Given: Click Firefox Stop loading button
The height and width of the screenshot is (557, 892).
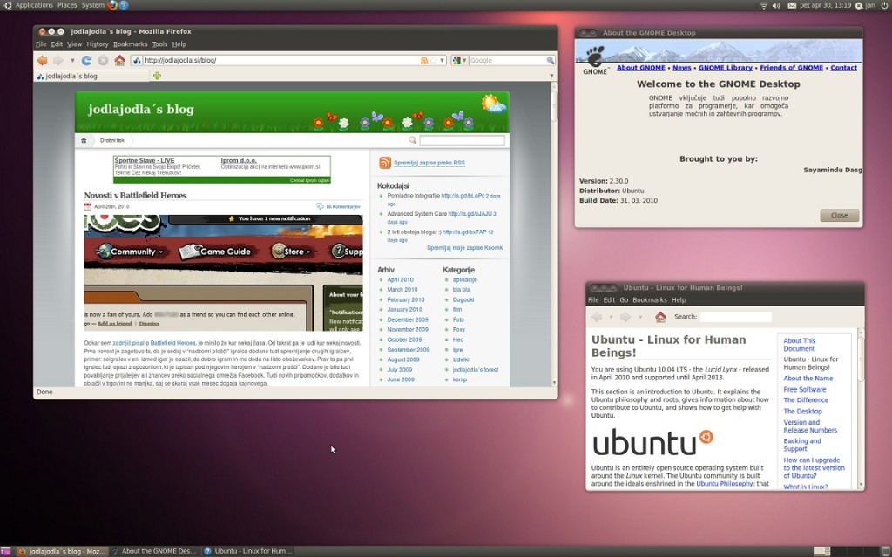Looking at the screenshot, I should click(x=103, y=60).
